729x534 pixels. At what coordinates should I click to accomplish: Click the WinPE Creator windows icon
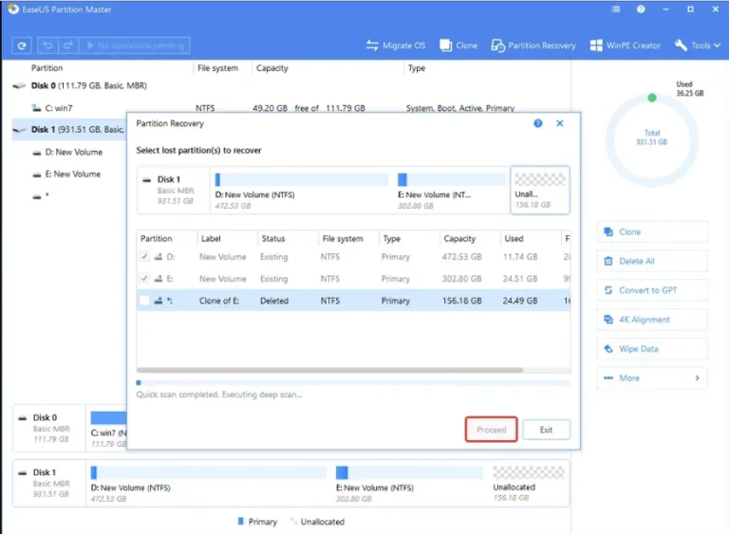point(595,46)
